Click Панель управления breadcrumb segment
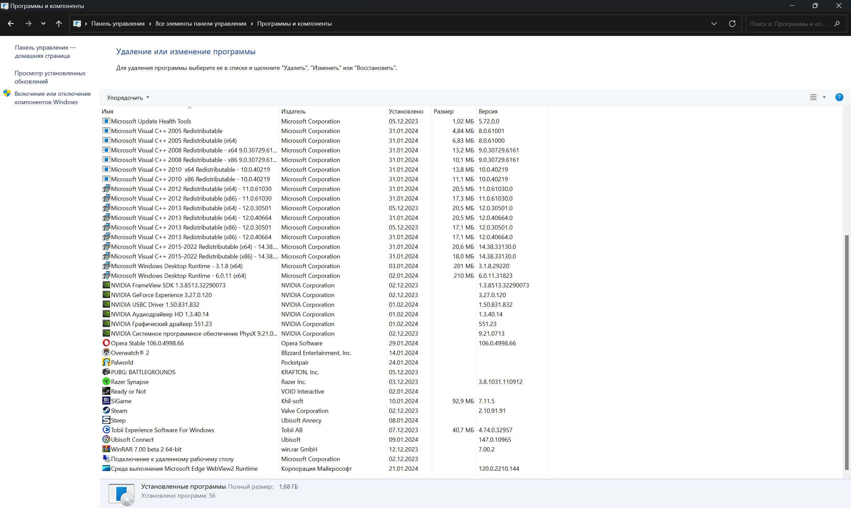The image size is (851, 508). coord(118,24)
